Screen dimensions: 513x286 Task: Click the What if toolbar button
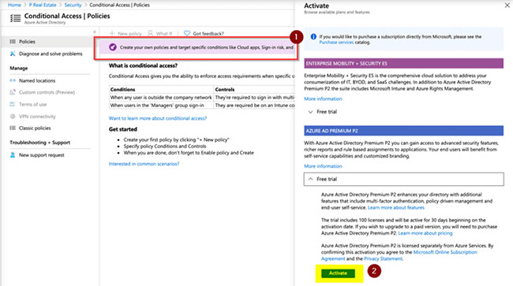tap(159, 33)
